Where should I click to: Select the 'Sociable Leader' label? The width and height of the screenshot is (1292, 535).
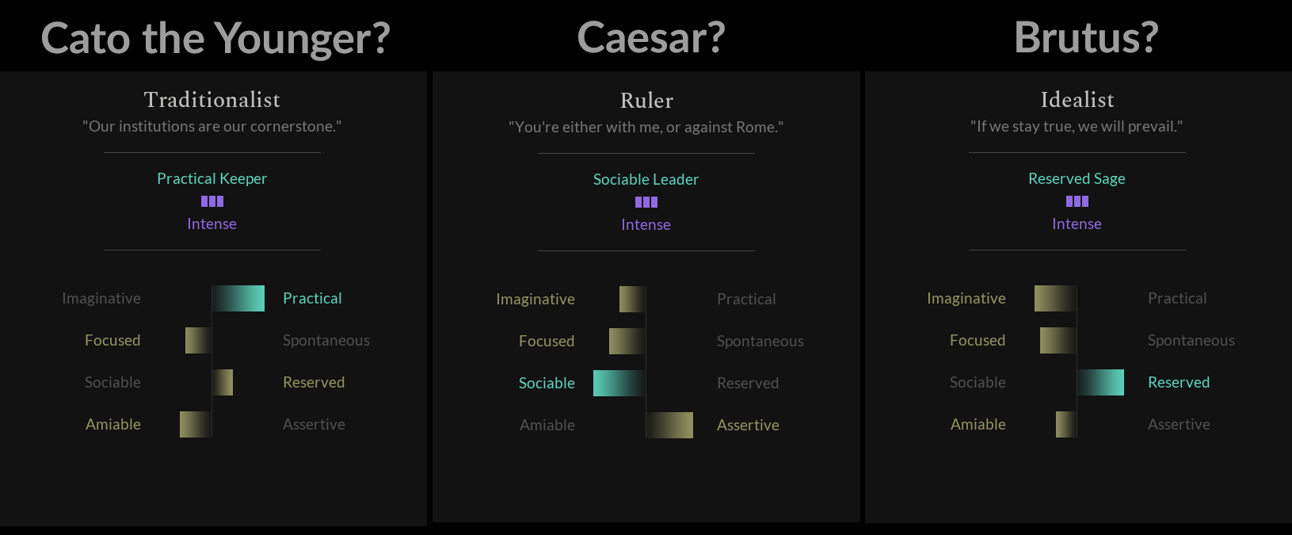click(x=646, y=179)
